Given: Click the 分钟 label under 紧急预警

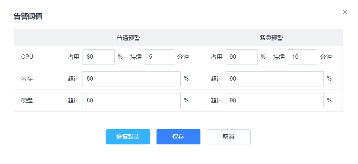Looking at the screenshot, I should 326,57.
